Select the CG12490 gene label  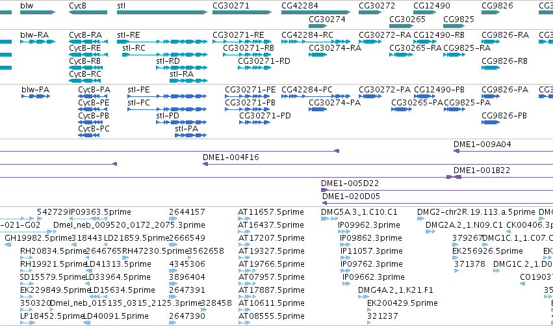(x=431, y=6)
